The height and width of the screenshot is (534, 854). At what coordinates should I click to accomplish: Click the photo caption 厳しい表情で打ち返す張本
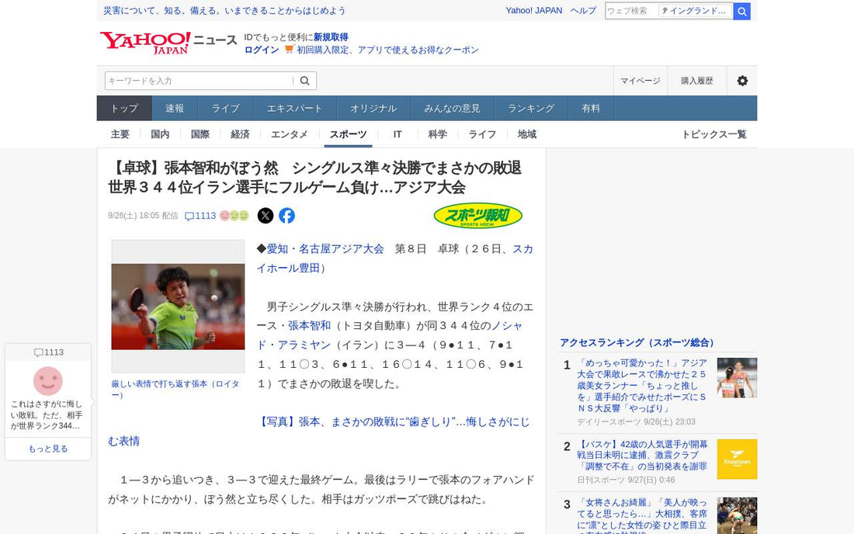pyautogui.click(x=175, y=389)
